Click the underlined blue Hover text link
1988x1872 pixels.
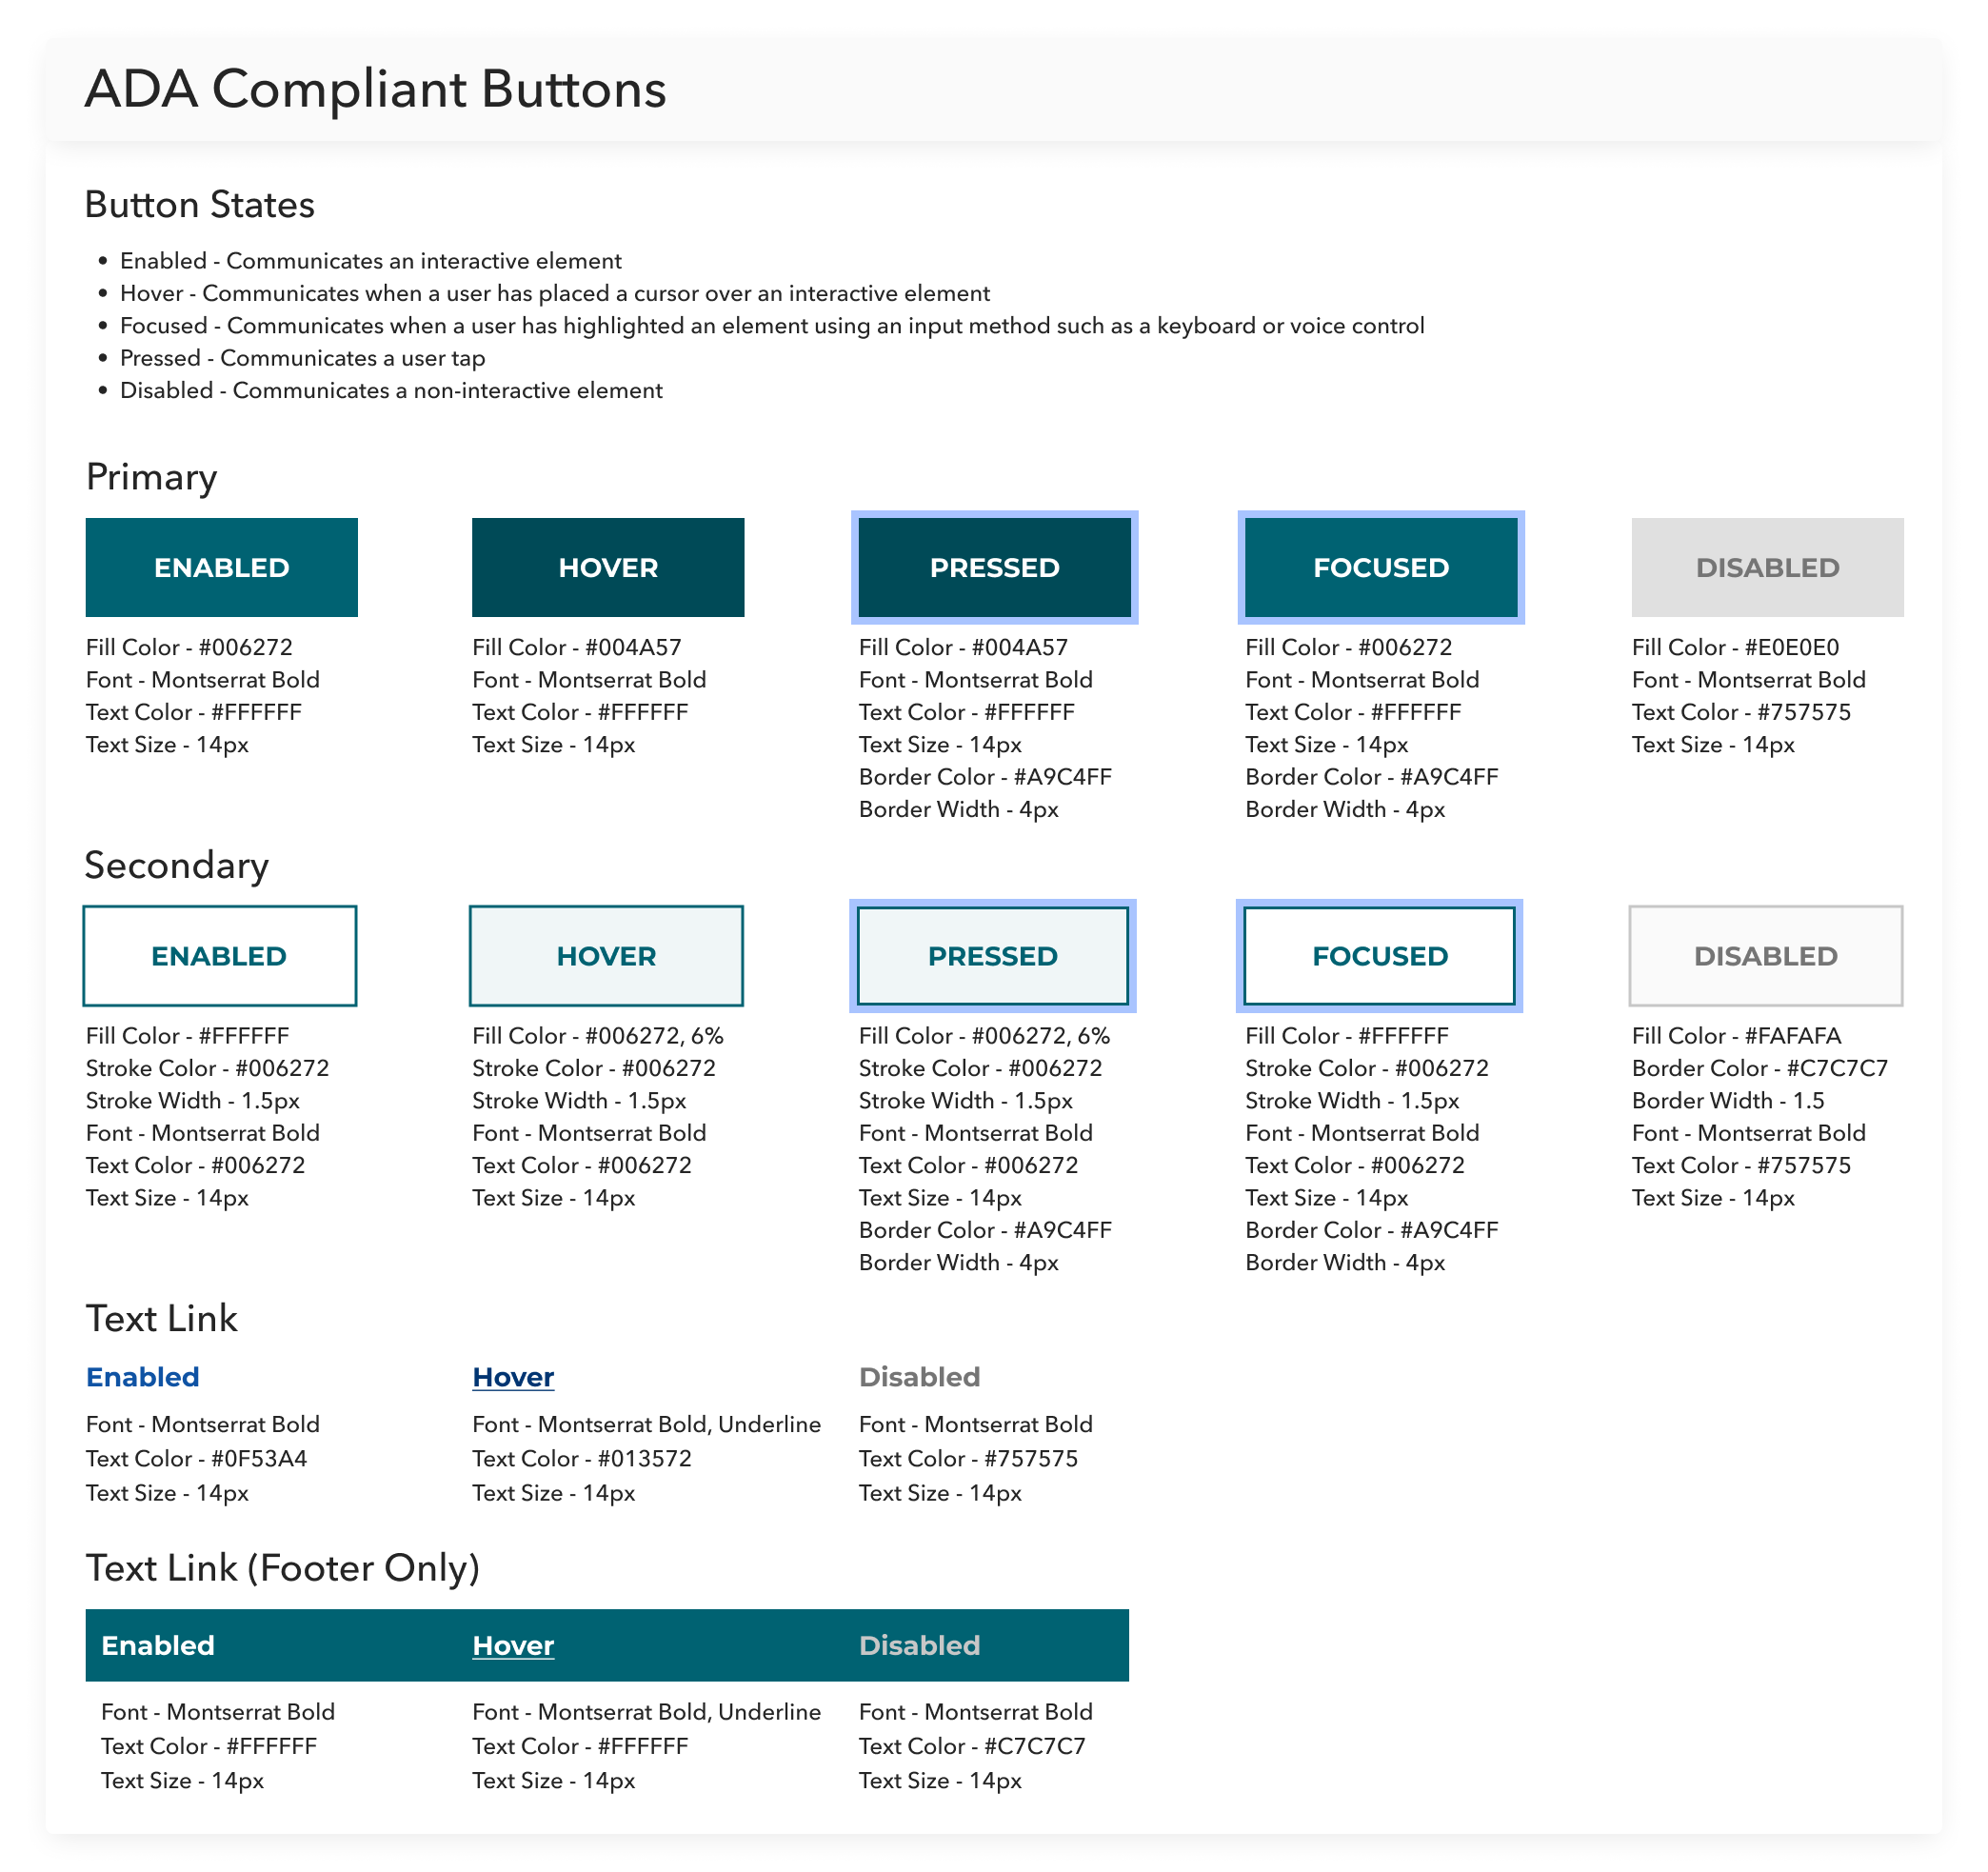(x=513, y=1377)
